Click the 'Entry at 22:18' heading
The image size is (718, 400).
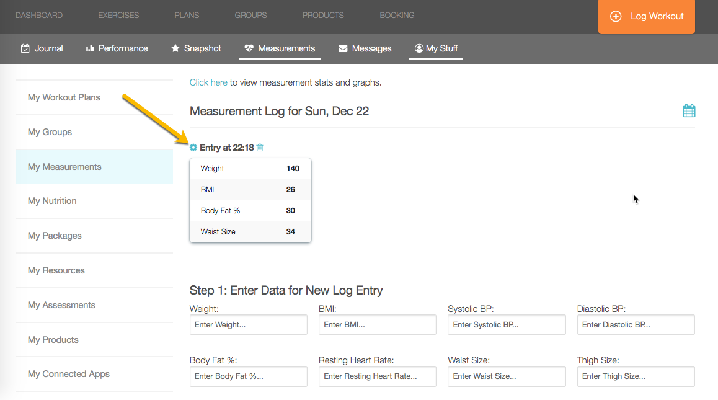coord(227,148)
